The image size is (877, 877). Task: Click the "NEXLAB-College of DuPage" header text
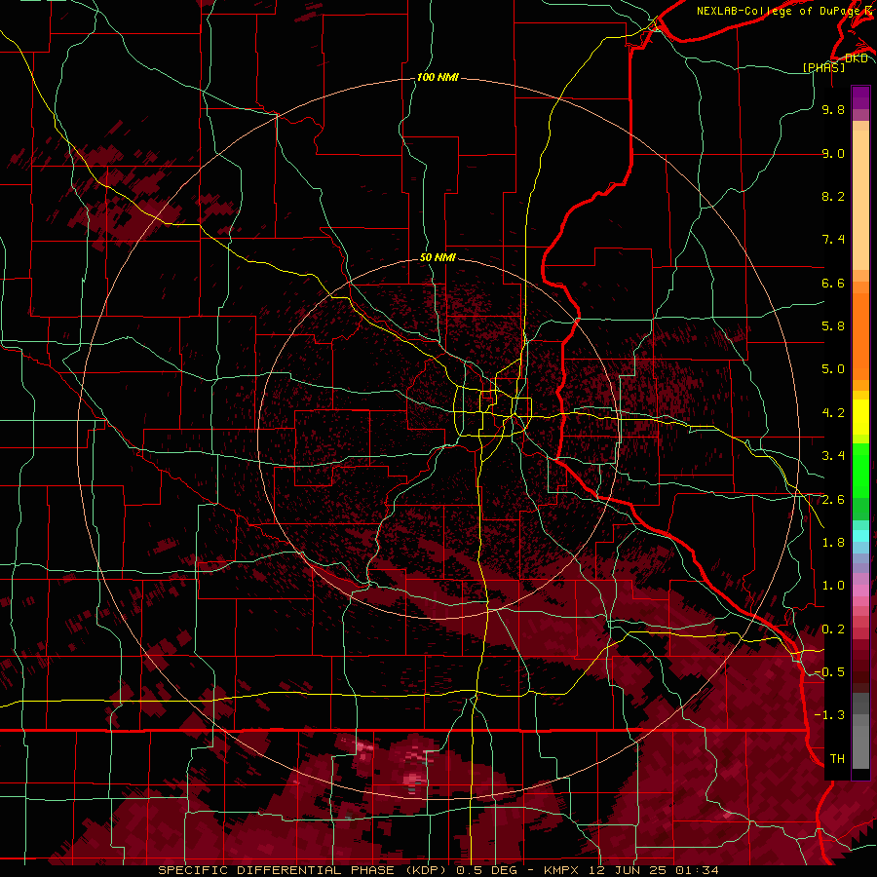[778, 11]
